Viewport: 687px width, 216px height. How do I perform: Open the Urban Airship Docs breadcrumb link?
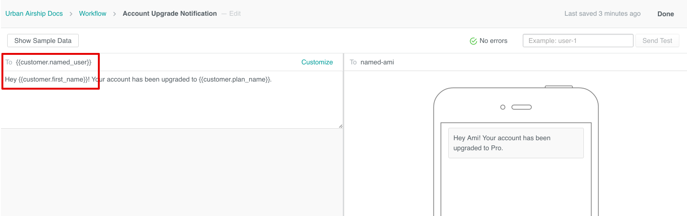pos(34,14)
